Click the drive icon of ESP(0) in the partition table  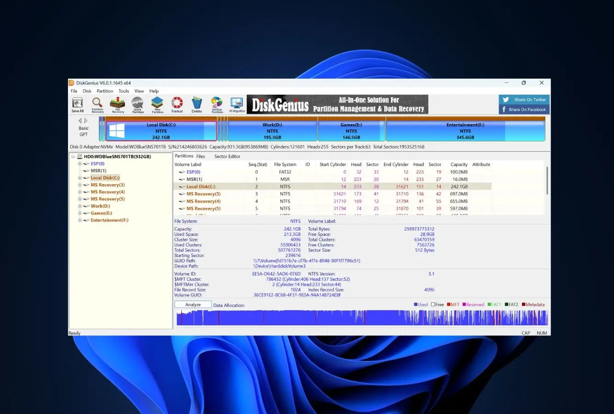[x=182, y=172]
